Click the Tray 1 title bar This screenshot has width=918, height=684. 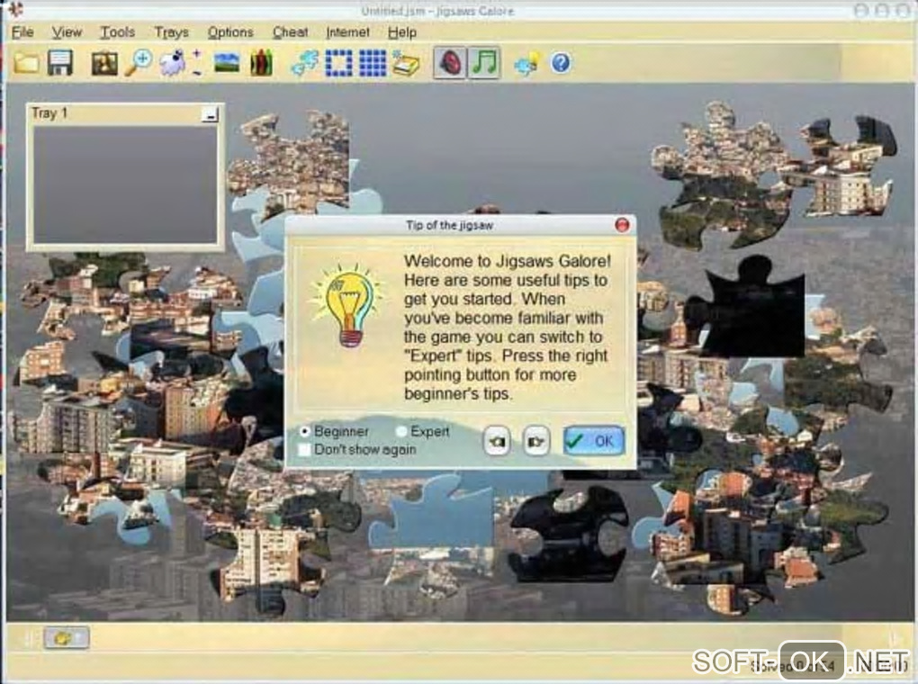tap(116, 113)
